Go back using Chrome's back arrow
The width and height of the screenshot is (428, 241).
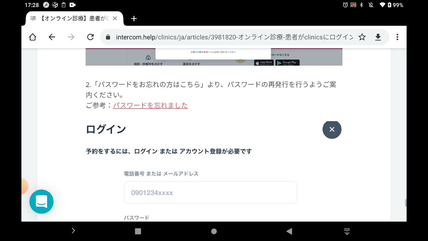(52, 37)
